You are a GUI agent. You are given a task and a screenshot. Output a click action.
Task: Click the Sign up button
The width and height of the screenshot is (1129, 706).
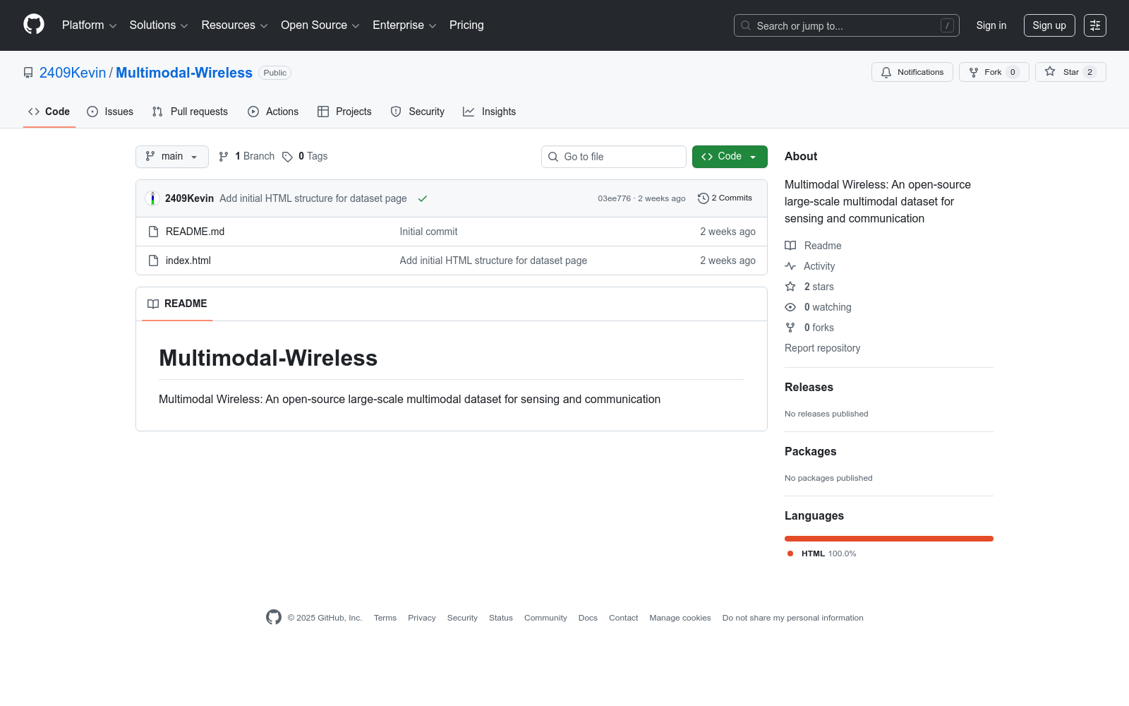1049,25
